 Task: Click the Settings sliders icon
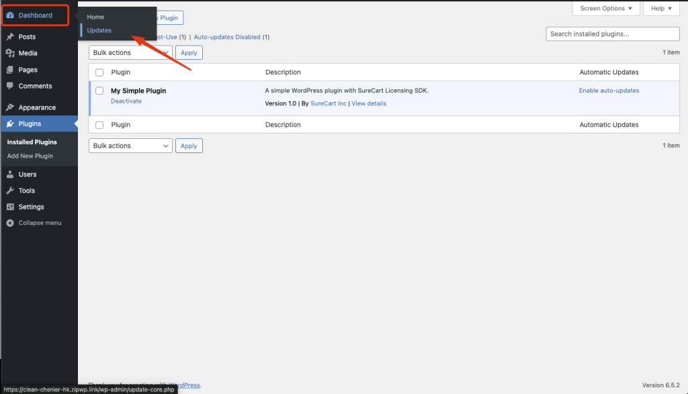[10, 207]
